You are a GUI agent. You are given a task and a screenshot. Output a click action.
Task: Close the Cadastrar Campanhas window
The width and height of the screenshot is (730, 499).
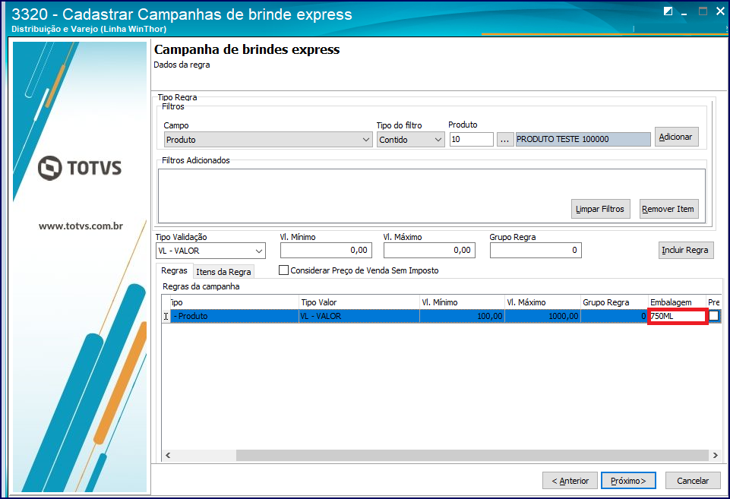click(720, 11)
